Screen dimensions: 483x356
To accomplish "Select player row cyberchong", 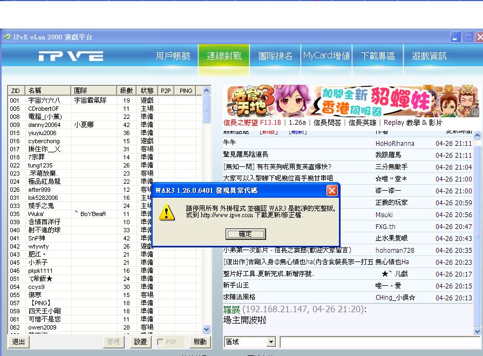I will (x=105, y=141).
